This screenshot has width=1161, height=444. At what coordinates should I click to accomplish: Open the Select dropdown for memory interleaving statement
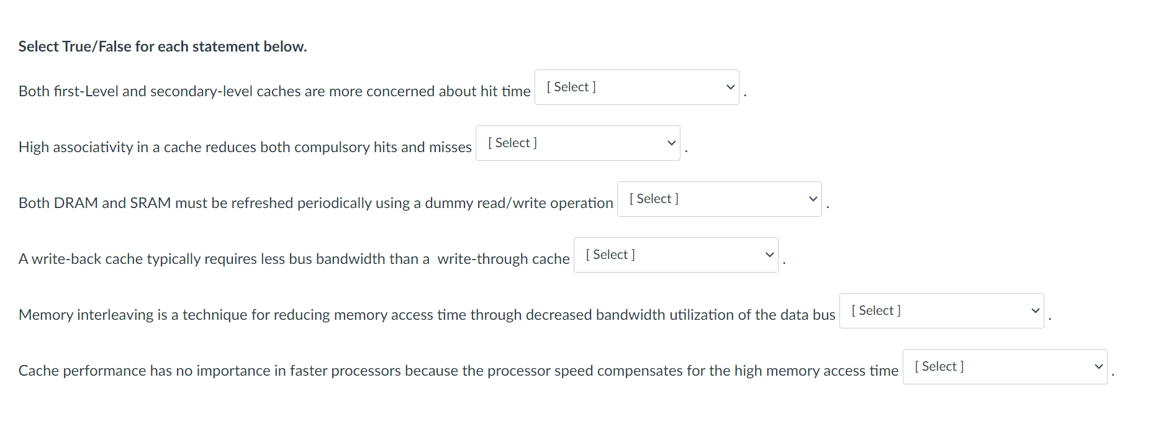click(x=941, y=310)
